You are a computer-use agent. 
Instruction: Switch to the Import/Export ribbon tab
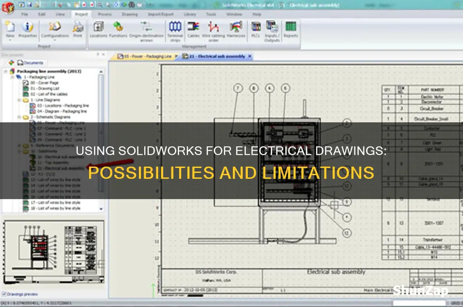pos(161,14)
